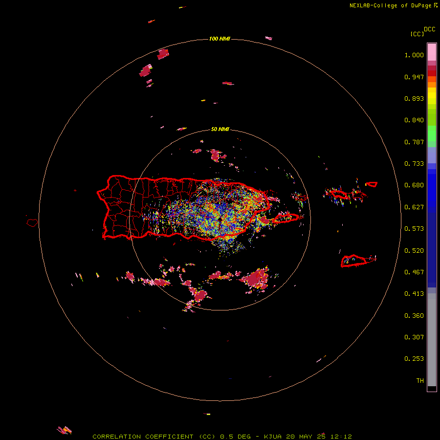The image size is (440, 440).
Task: Select the 0.733 legend value
Action: [x=414, y=164]
